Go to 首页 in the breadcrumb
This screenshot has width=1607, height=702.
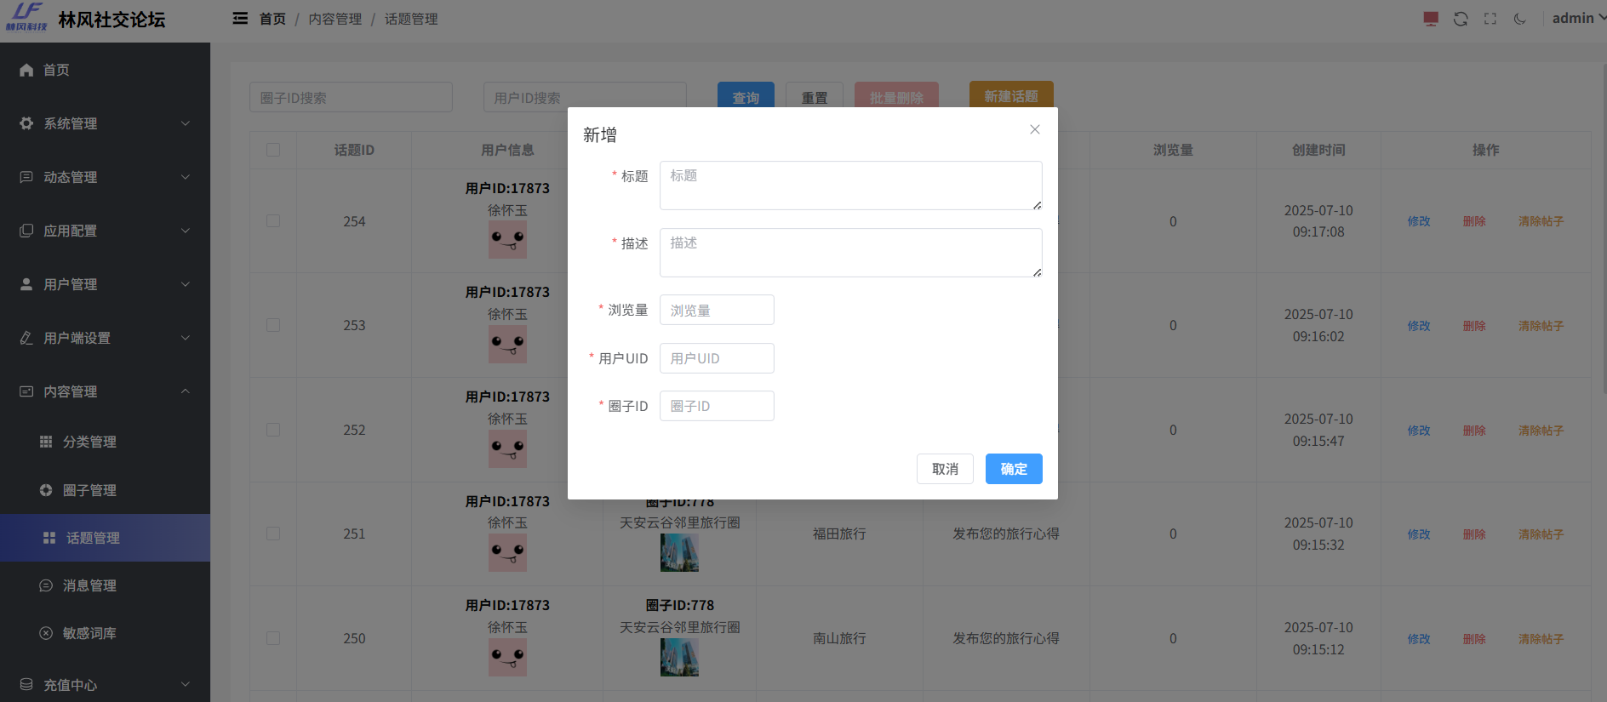272,19
